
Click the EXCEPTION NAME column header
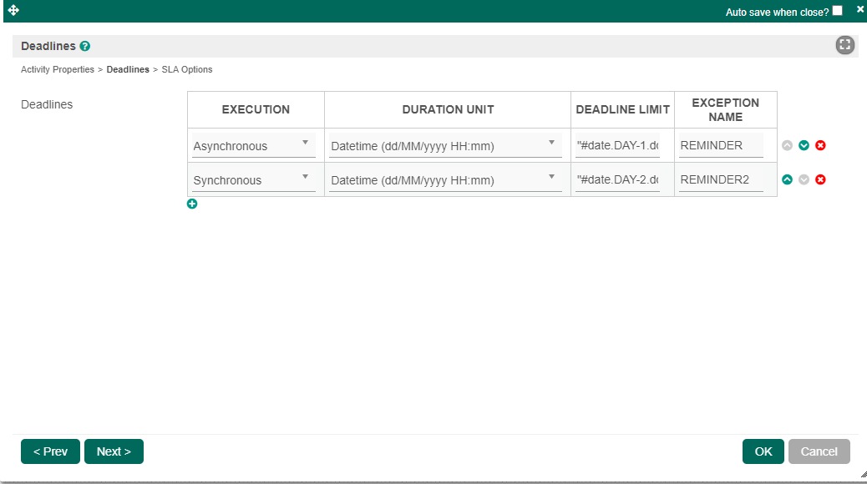click(x=726, y=109)
